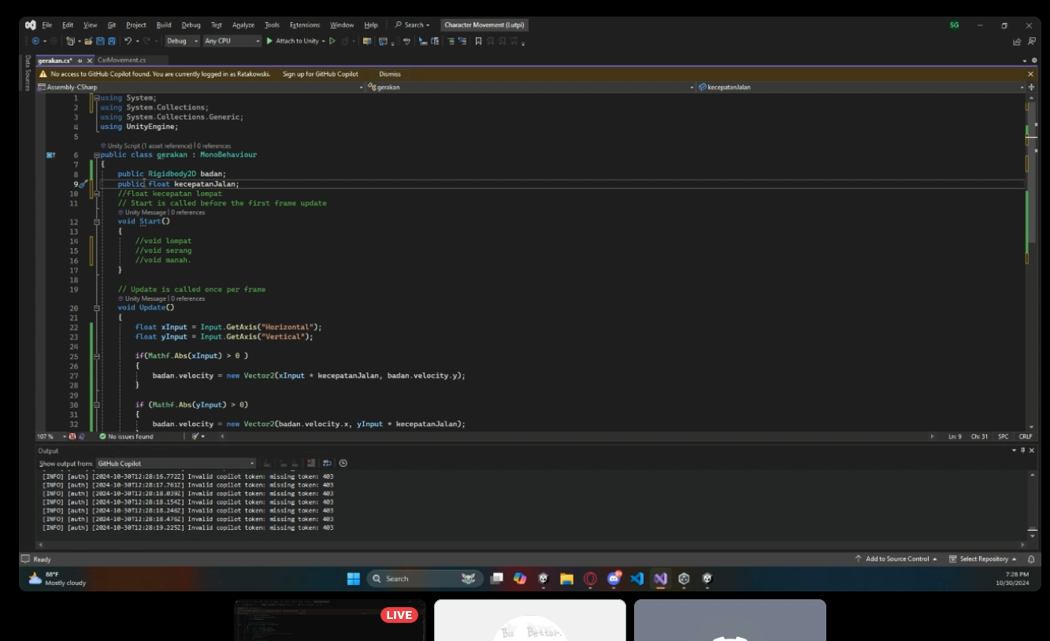1050x641 pixels.
Task: Click the notifications bell in status bar
Action: click(x=1031, y=559)
